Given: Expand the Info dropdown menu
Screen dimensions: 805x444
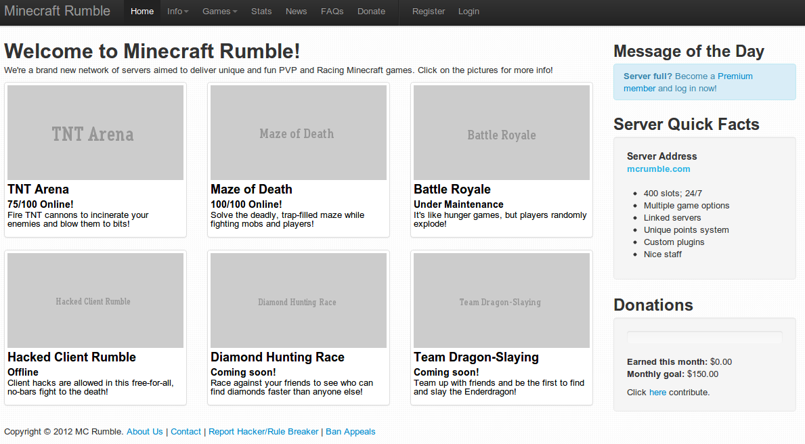Looking at the screenshot, I should 177,12.
